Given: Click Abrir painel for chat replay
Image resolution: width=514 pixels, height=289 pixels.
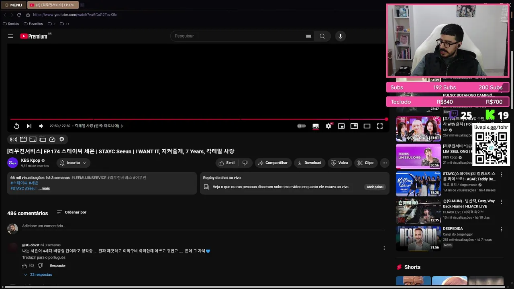Looking at the screenshot, I should click(x=375, y=187).
